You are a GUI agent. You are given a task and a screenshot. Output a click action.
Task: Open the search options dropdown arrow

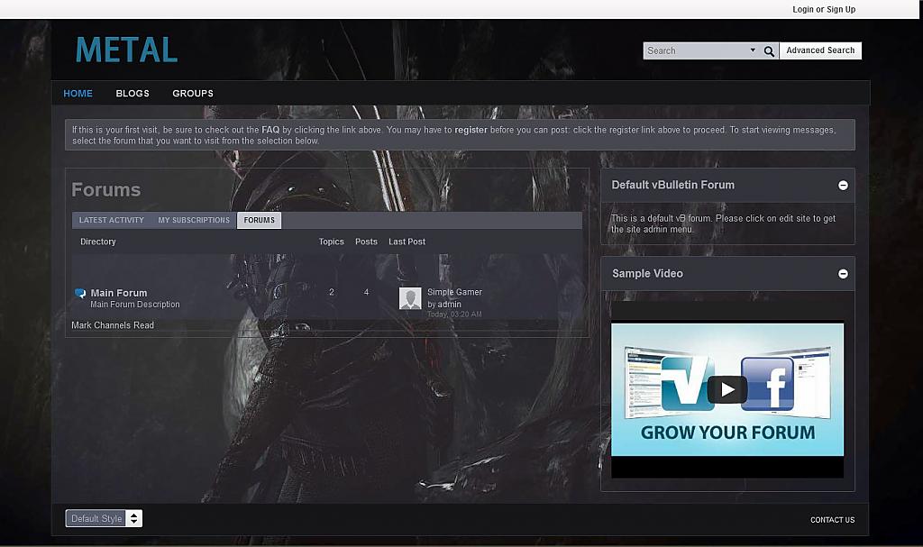[753, 50]
